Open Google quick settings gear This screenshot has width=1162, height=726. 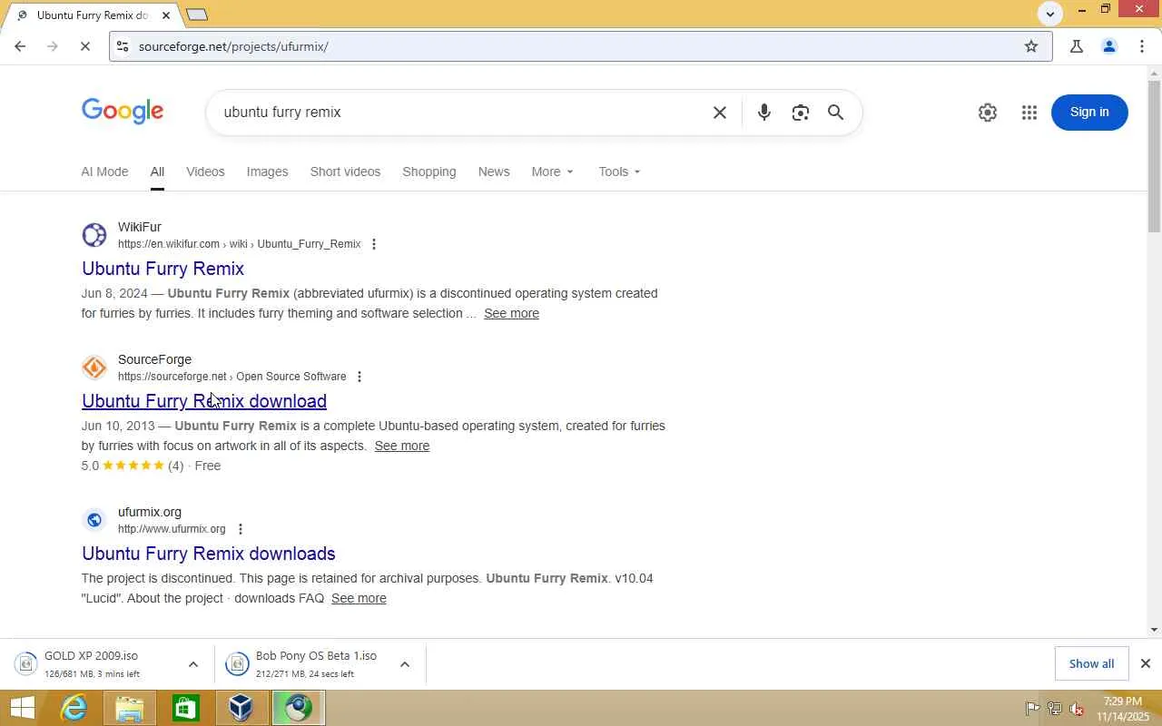988,113
